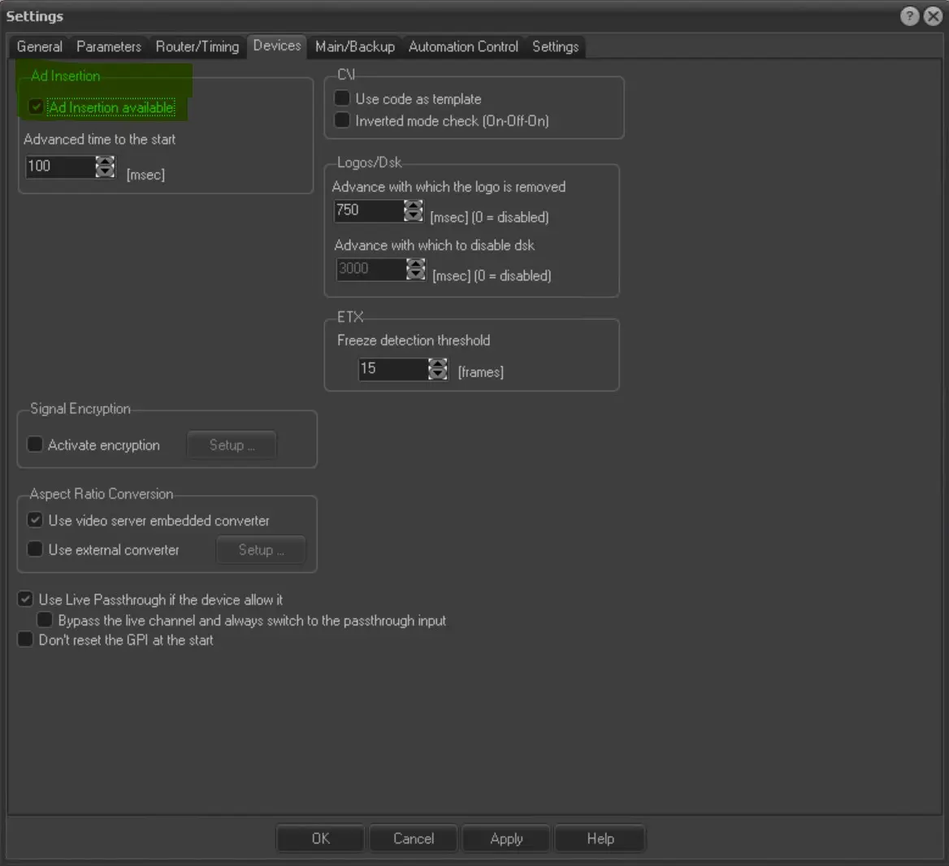Toggle the Ad Insertion available checkbox
Image resolution: width=949 pixels, height=866 pixels.
(x=36, y=107)
